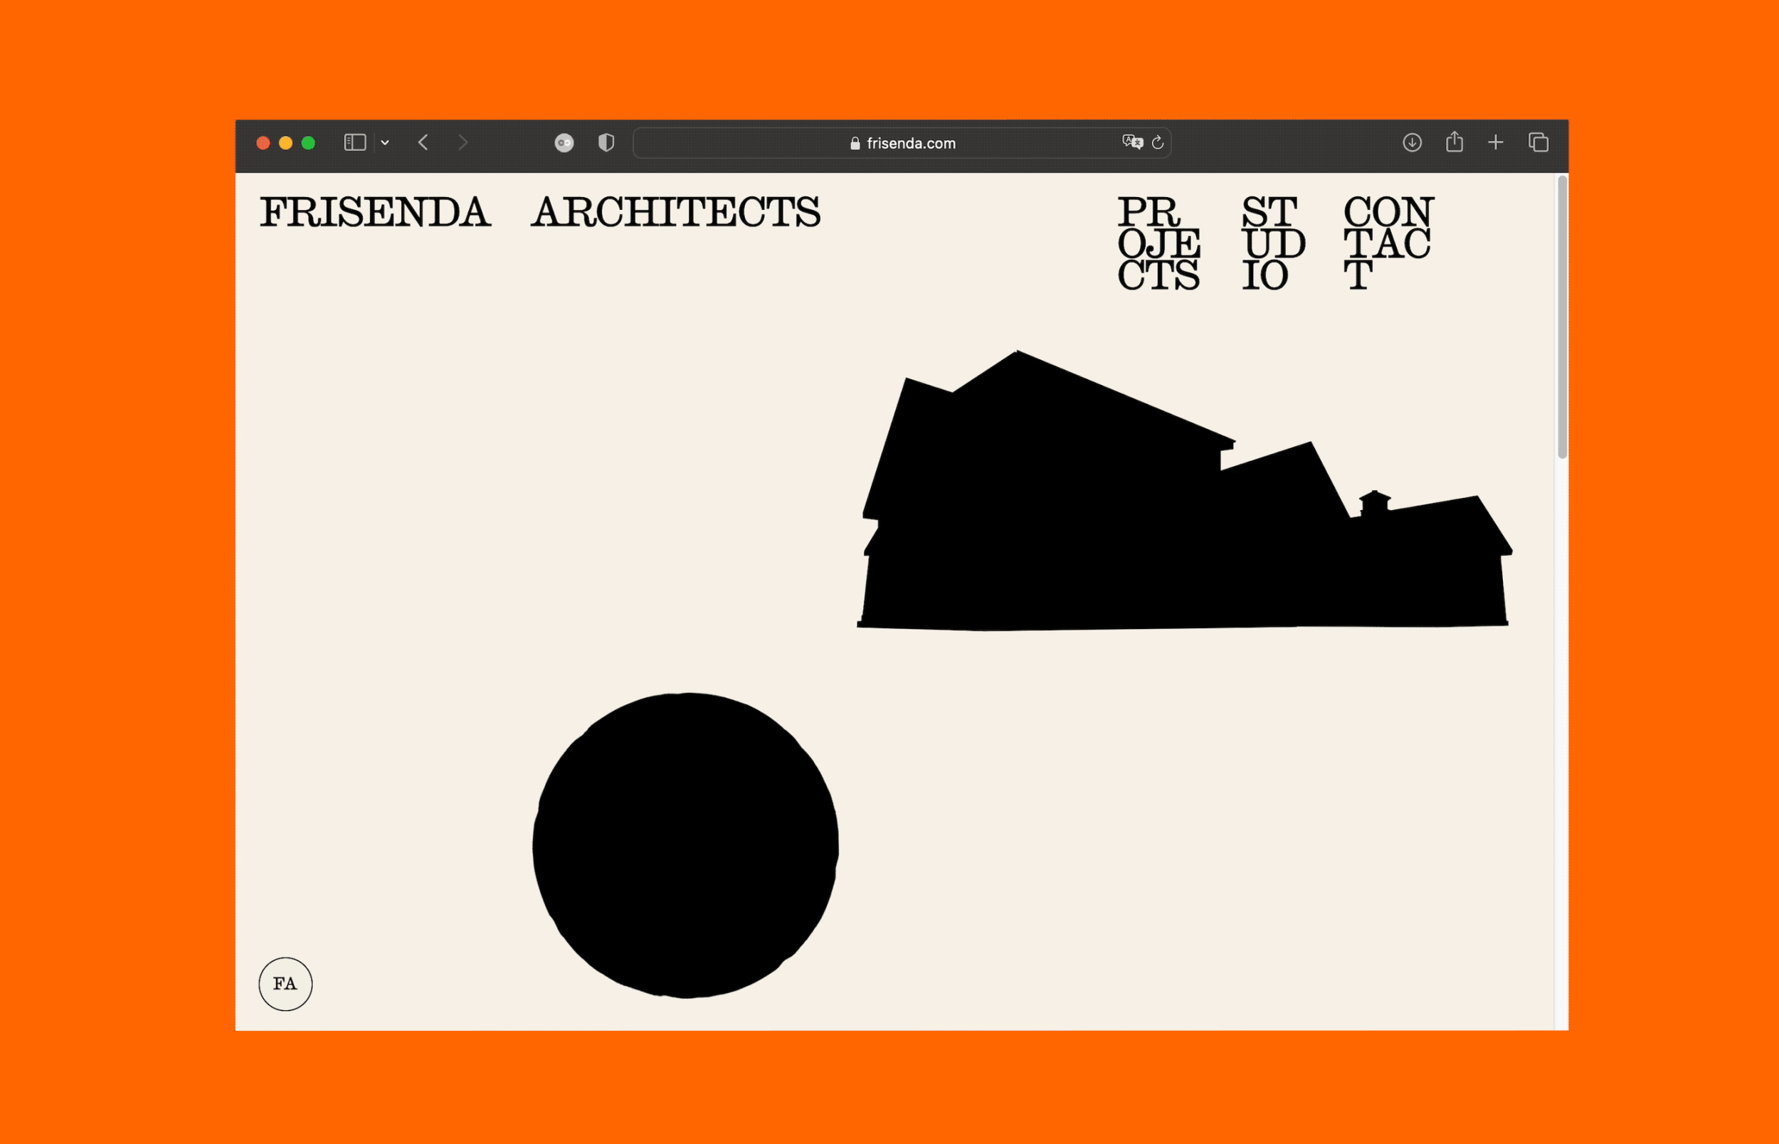Open the translate options for this page
This screenshot has width=1779, height=1144.
1132,142
